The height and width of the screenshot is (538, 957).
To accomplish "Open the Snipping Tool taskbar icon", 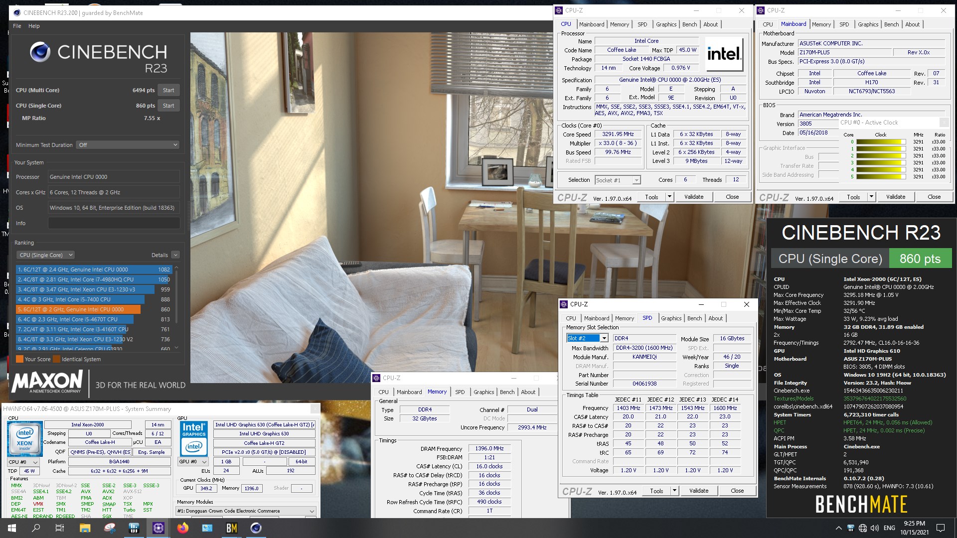I will coord(110,528).
